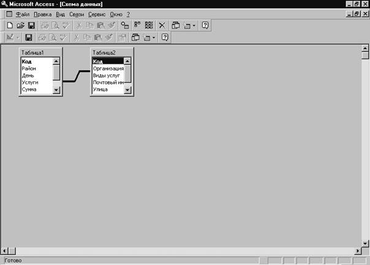This screenshot has width=370, height=265.
Task: Open the Правка menu
Action: [43, 14]
